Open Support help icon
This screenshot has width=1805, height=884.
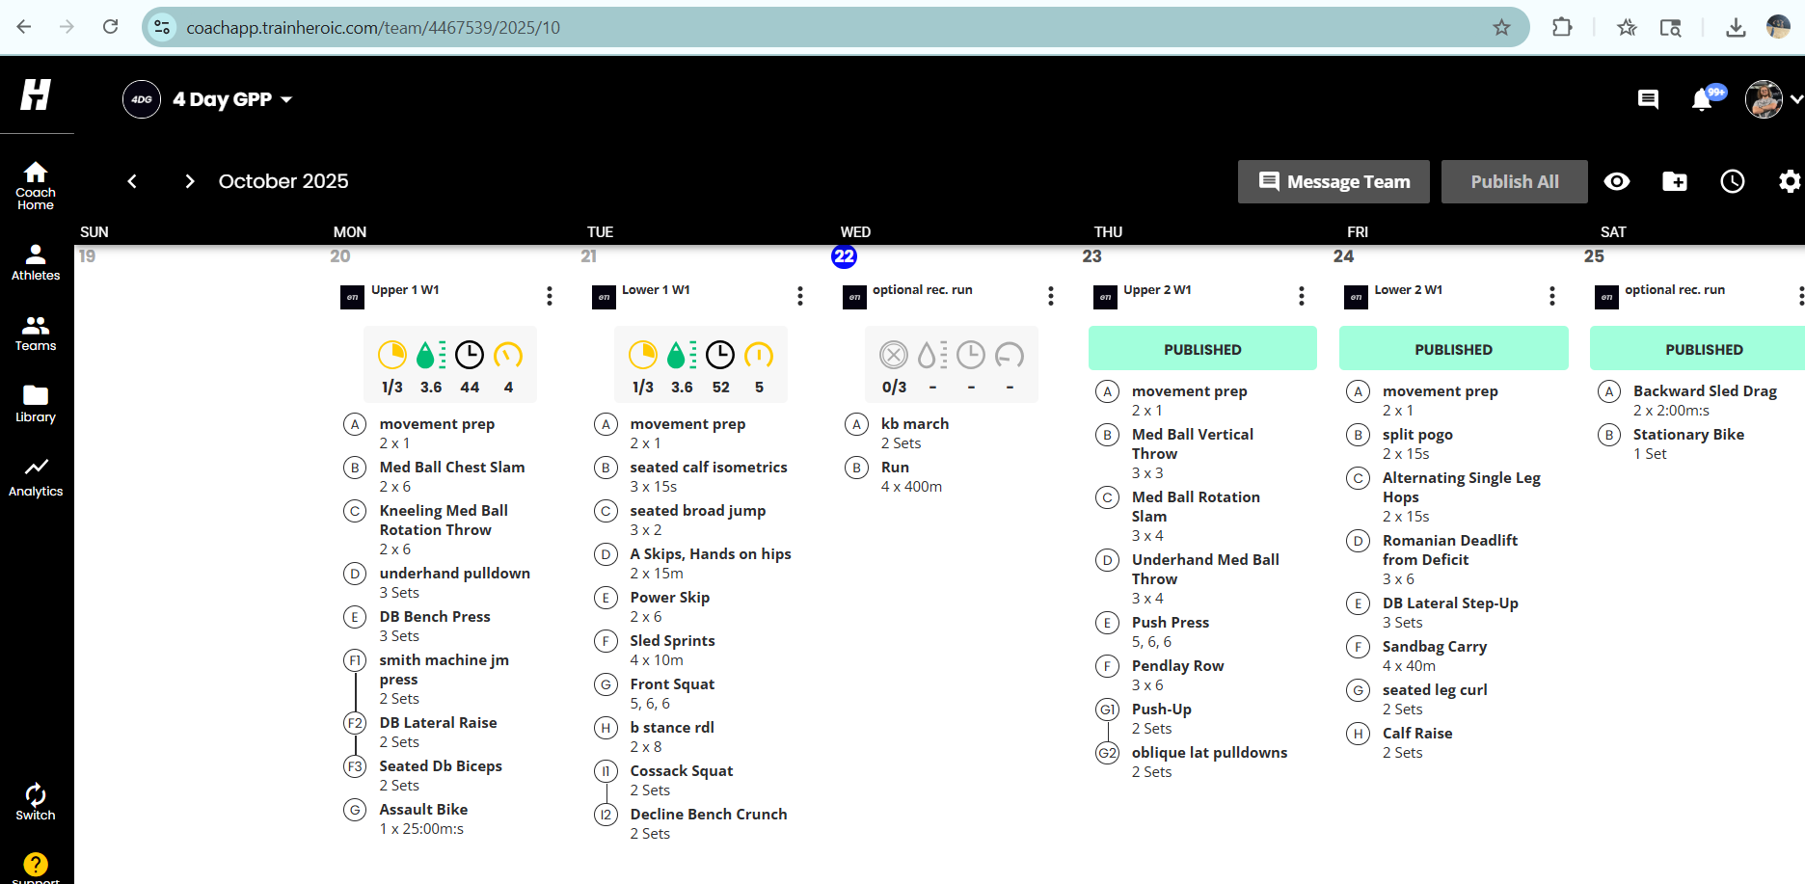coord(36,865)
